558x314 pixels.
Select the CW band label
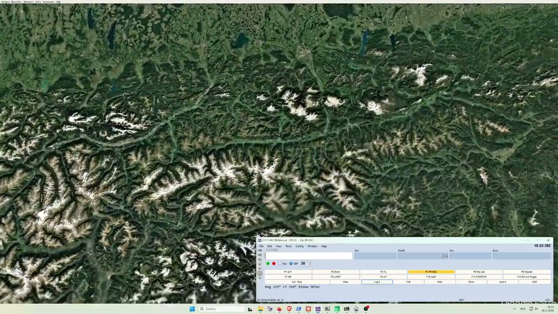(260, 250)
